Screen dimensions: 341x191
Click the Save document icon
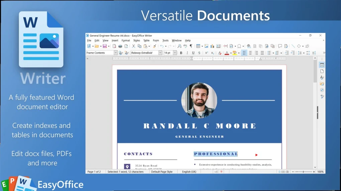click(x=105, y=46)
